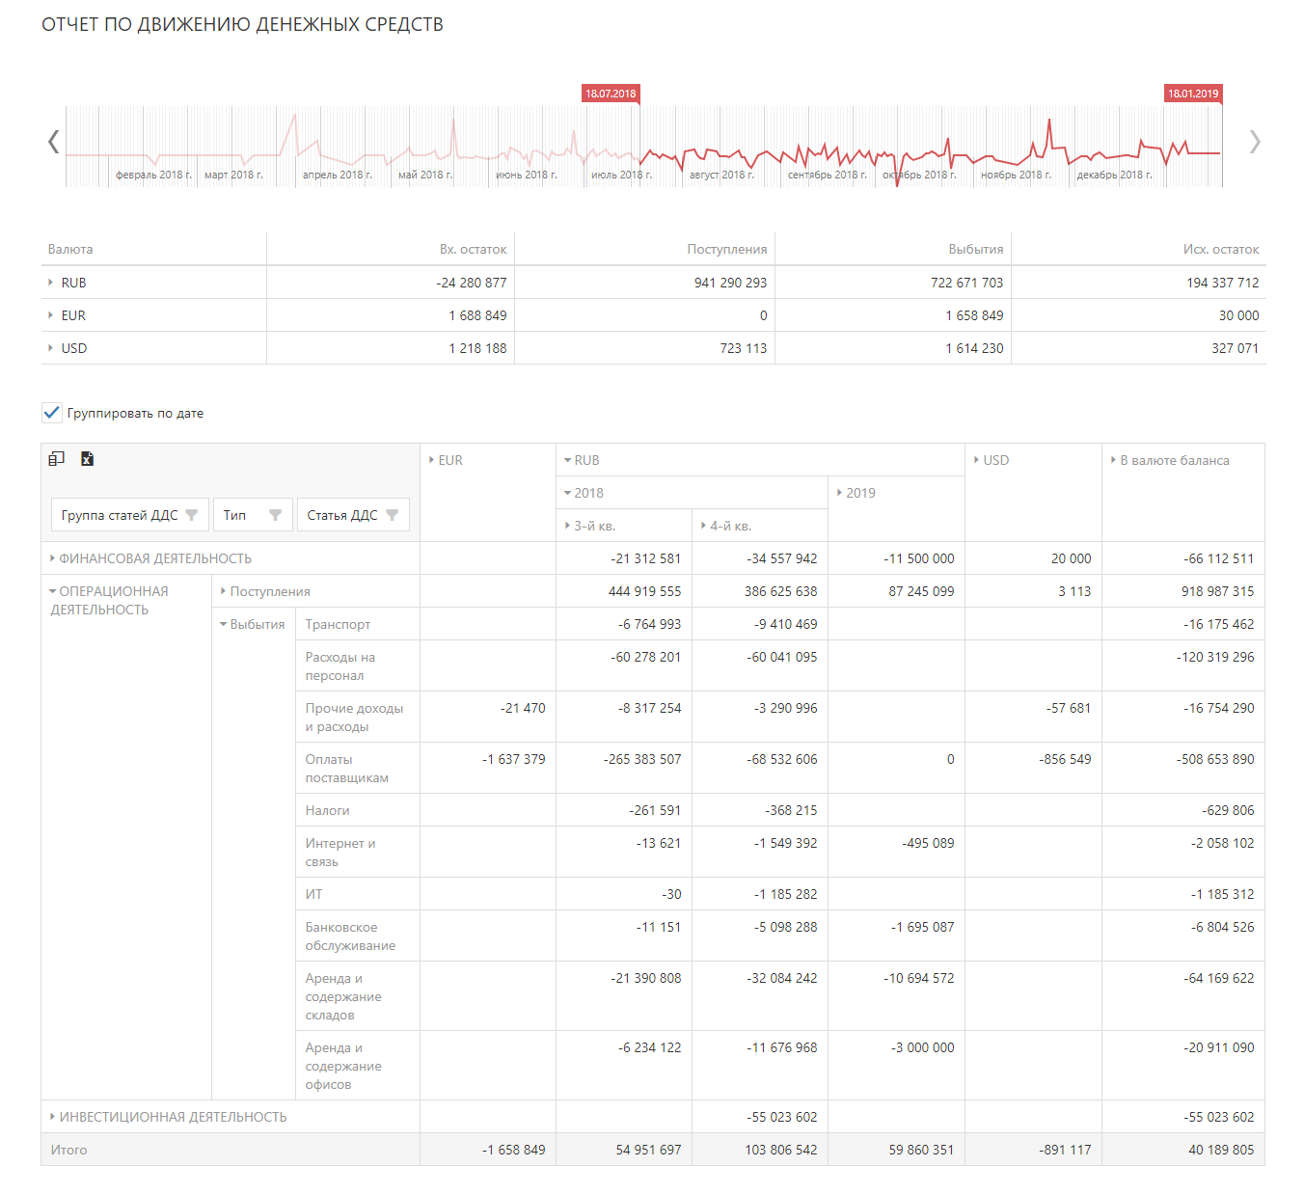This screenshot has width=1304, height=1194.
Task: Click filter icon on Статья ДДС field
Action: coord(392,515)
